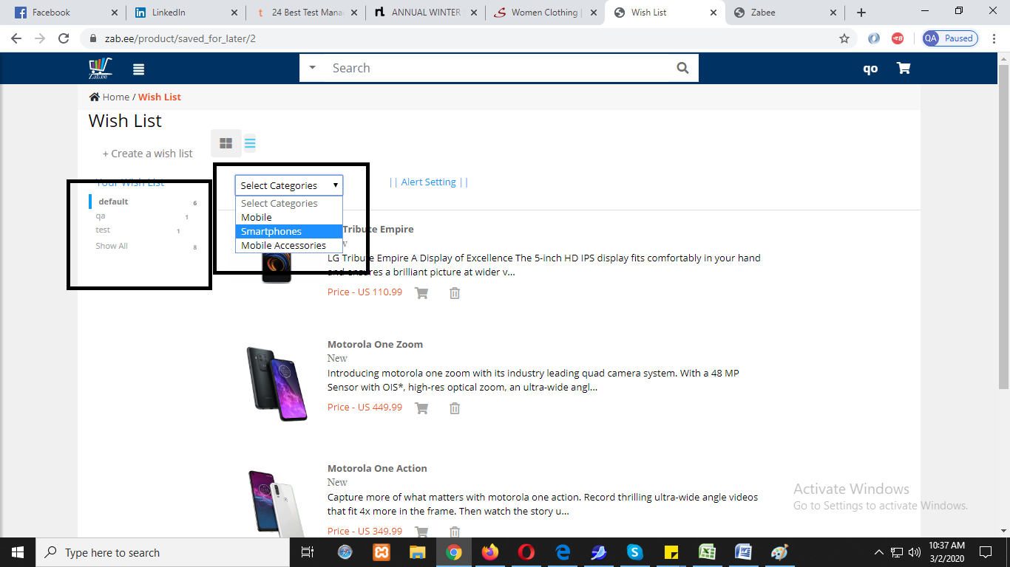Add Motorola One Zoom to cart
Viewport: 1010px width, 567px height.
(421, 408)
